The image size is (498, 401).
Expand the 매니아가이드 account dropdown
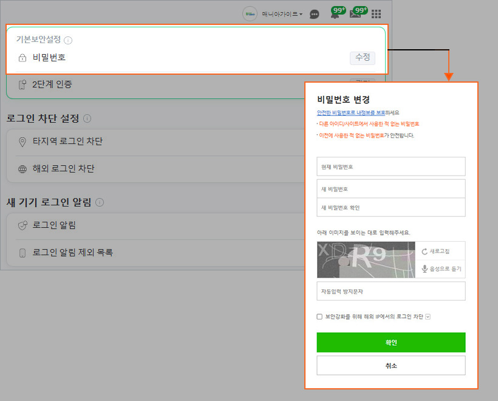point(281,14)
